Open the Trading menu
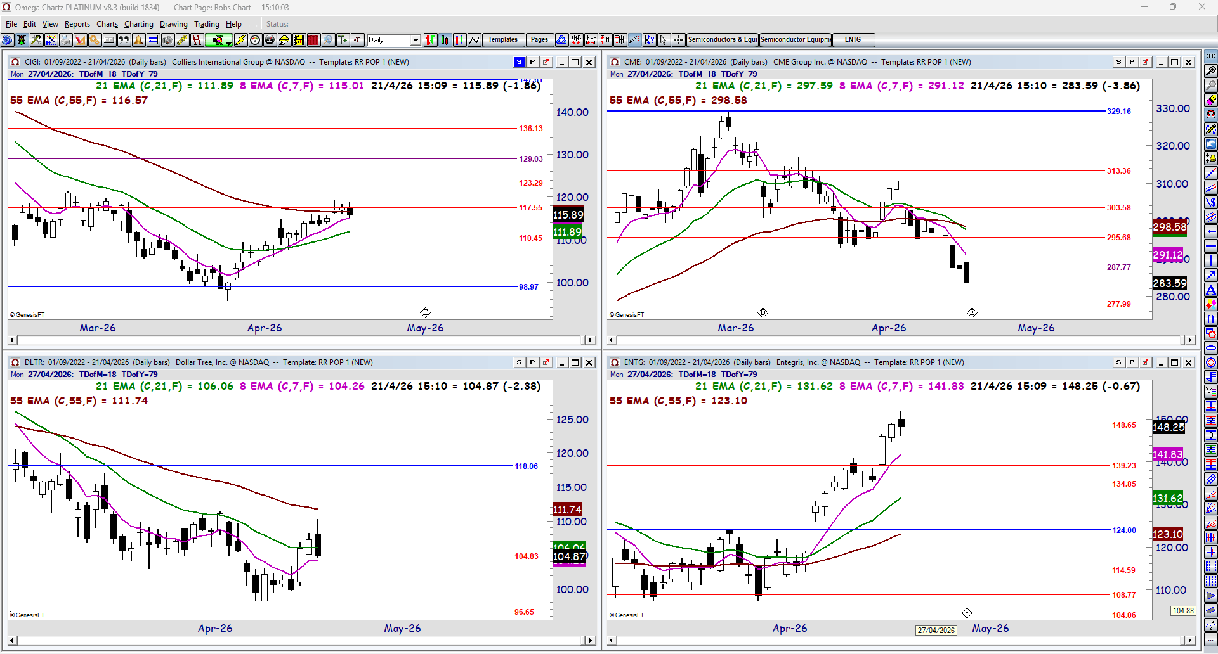The image size is (1218, 654). (207, 24)
